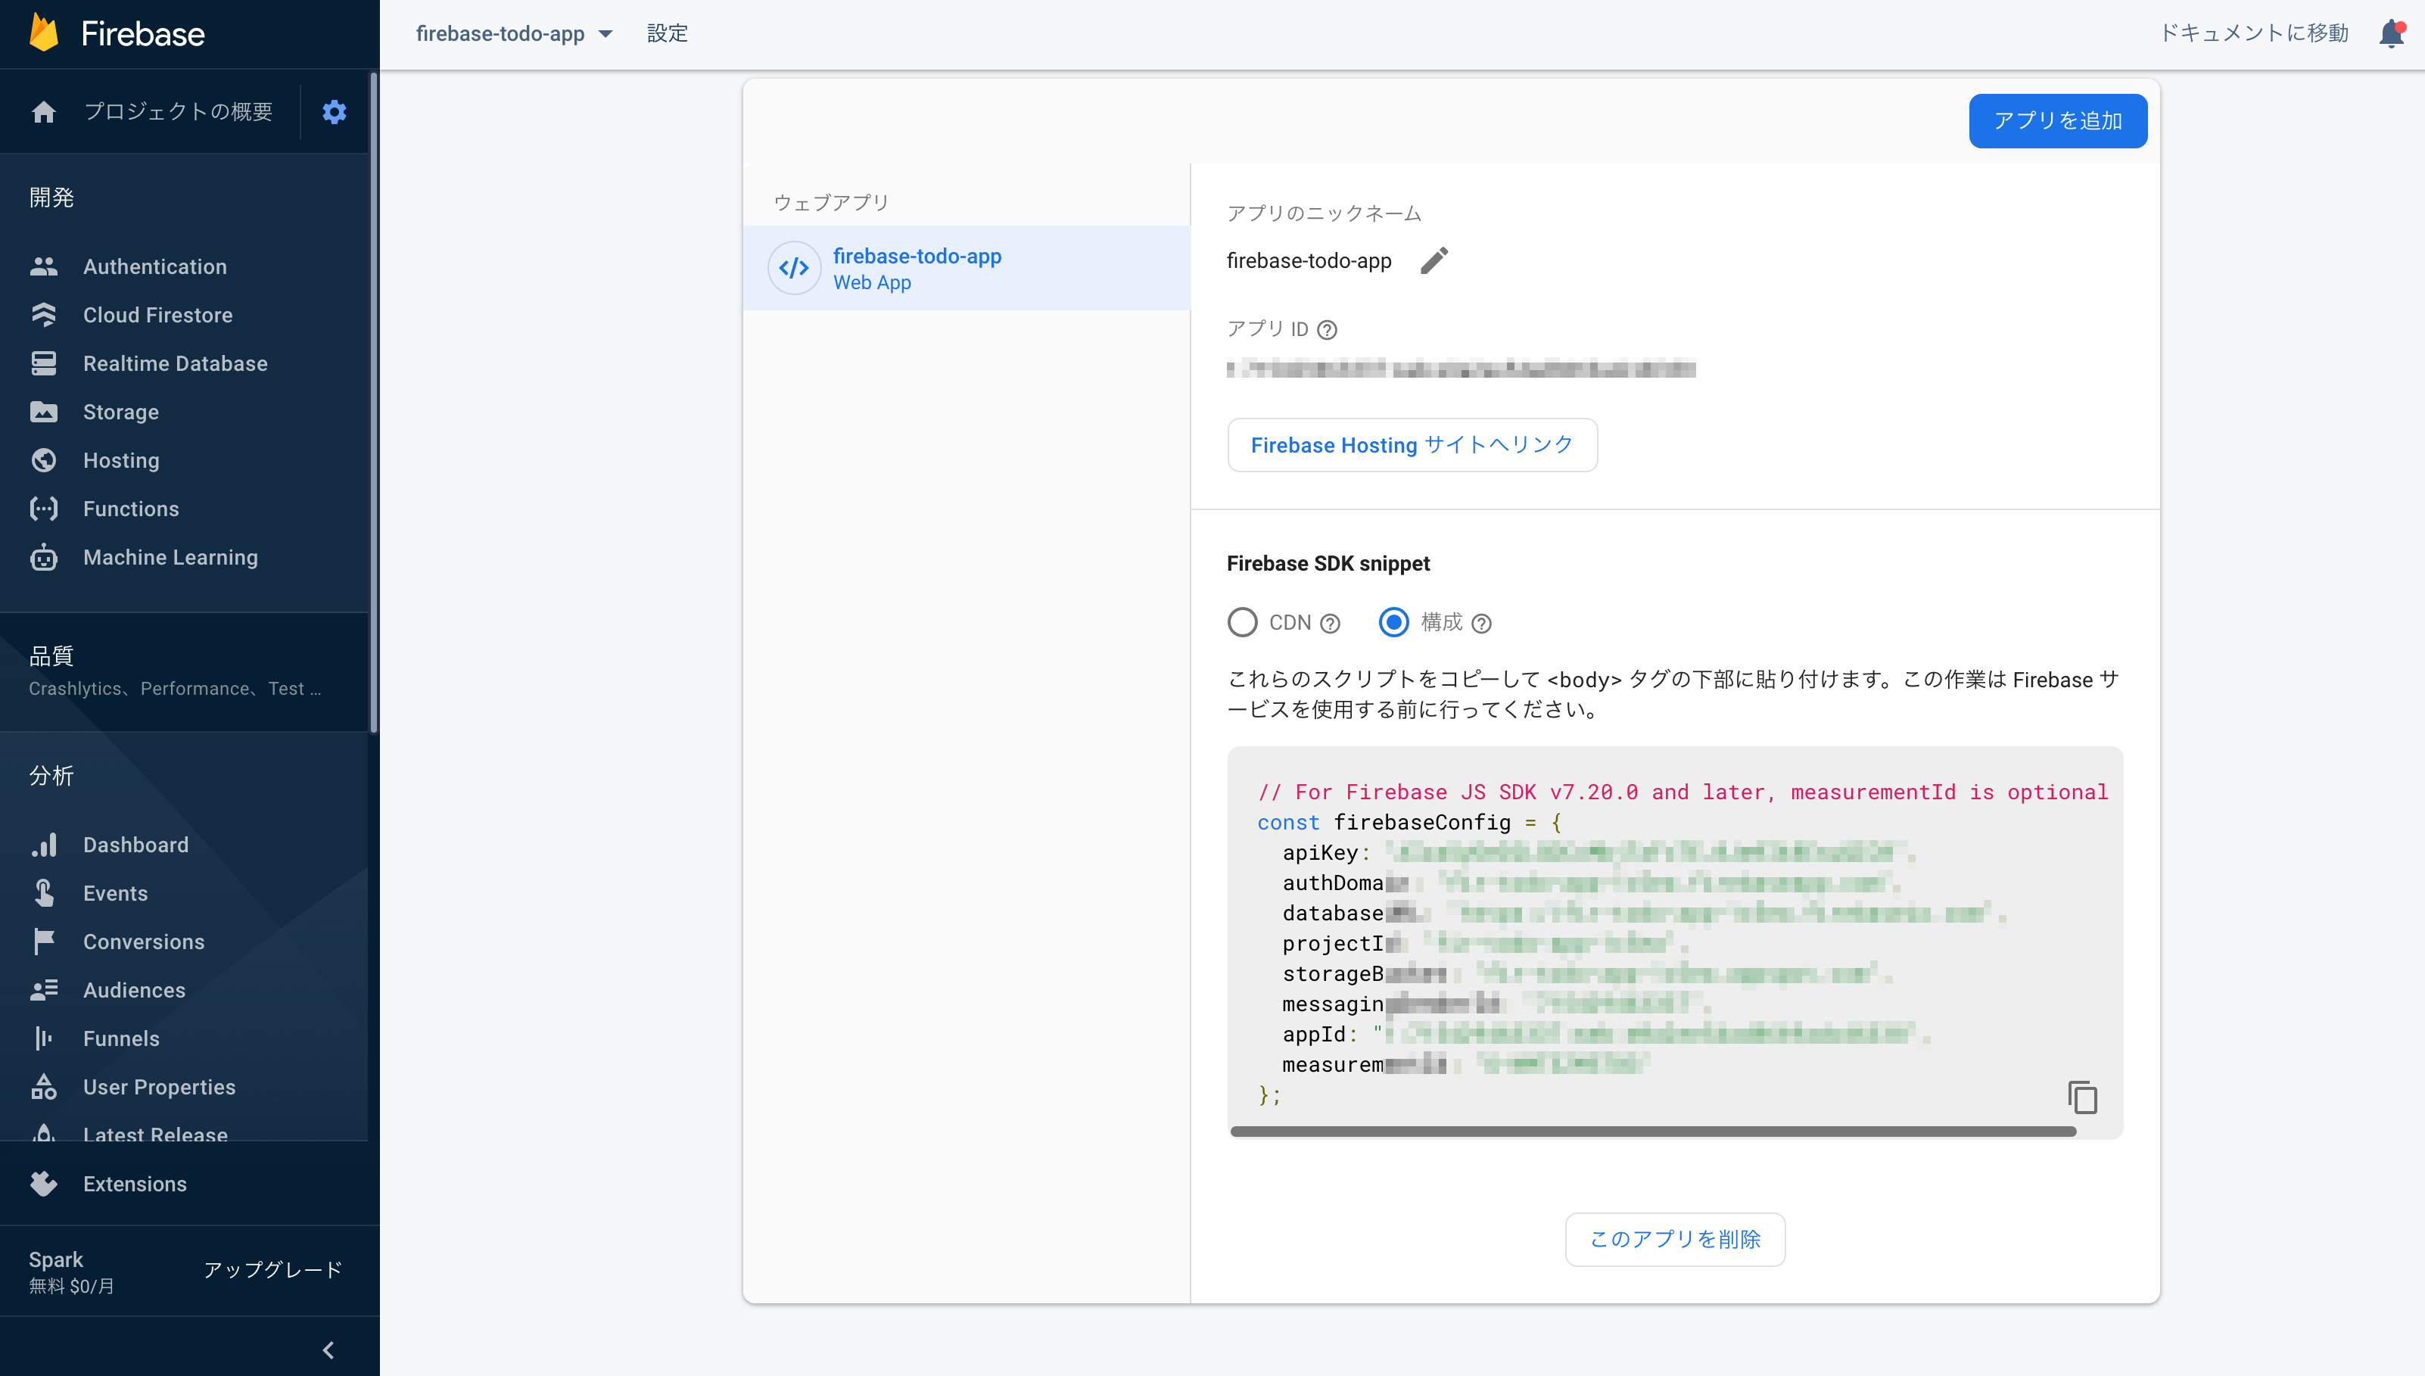Open the project home icon
This screenshot has width=2425, height=1376.
coord(43,111)
